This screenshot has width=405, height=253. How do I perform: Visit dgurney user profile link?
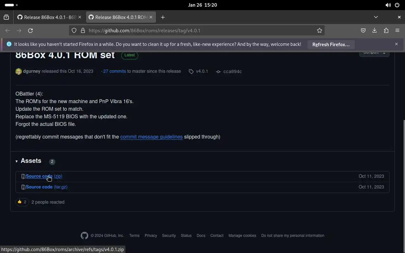(32, 71)
